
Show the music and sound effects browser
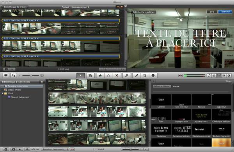point(209,76)
